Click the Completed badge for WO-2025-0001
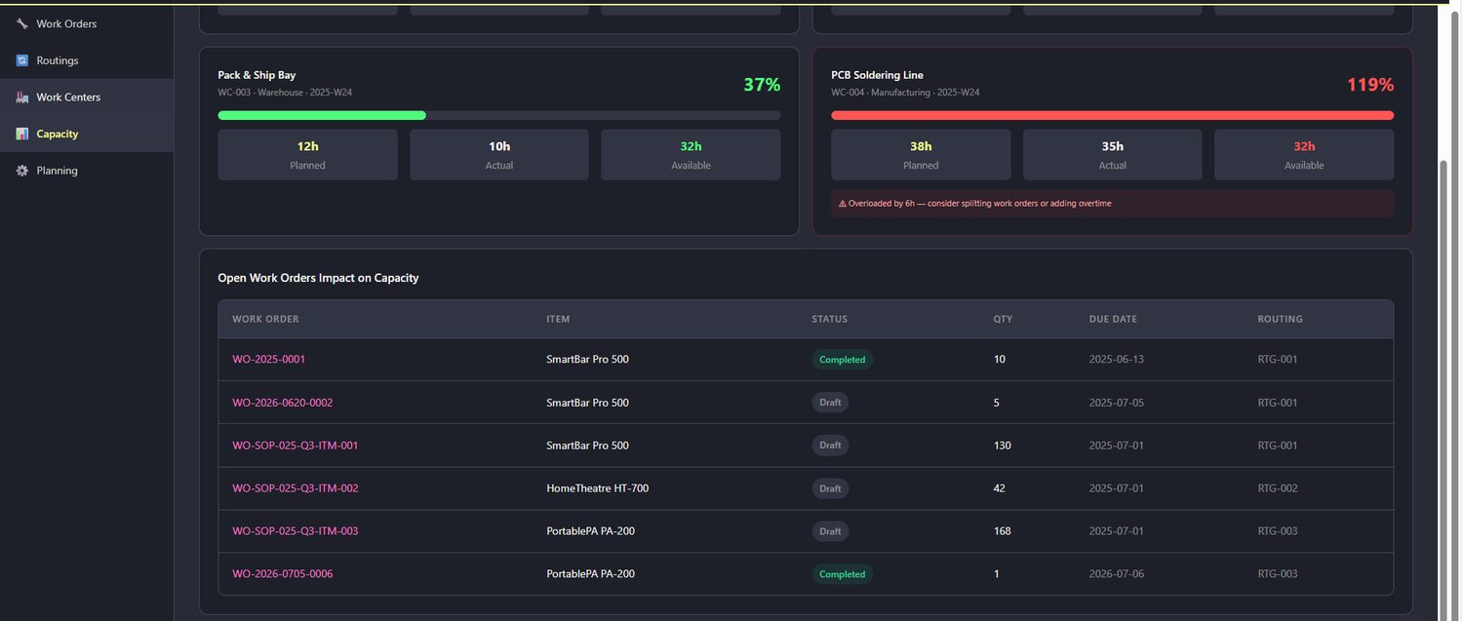The image size is (1463, 621). point(842,360)
